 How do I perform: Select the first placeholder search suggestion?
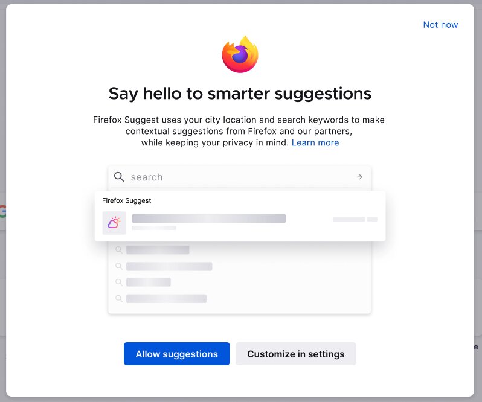pos(158,250)
